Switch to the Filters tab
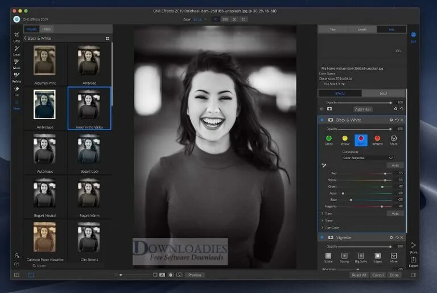This screenshot has height=293, width=437. 46,29
